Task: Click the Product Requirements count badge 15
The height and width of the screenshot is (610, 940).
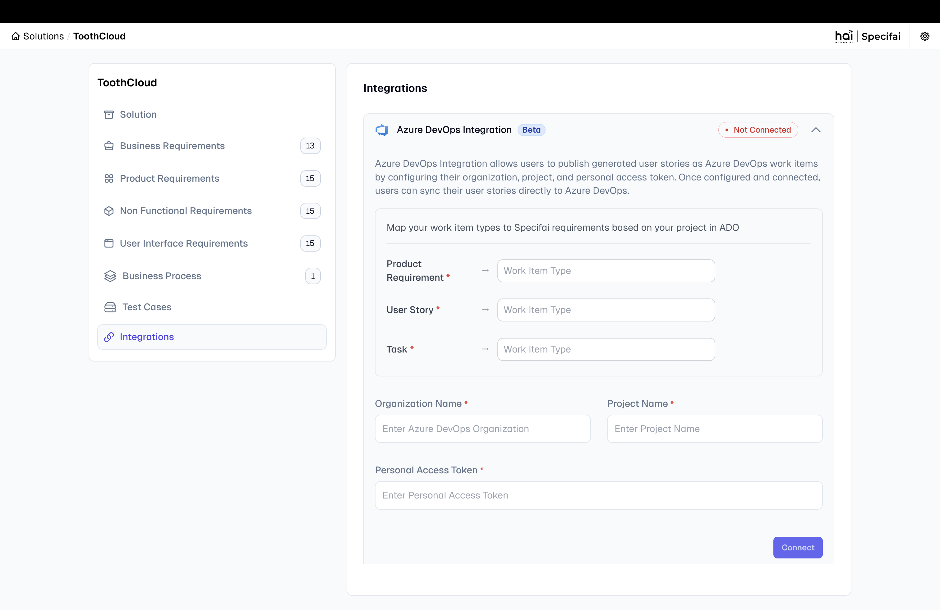Action: tap(310, 178)
